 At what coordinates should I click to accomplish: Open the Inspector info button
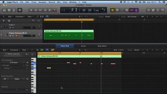9,10
